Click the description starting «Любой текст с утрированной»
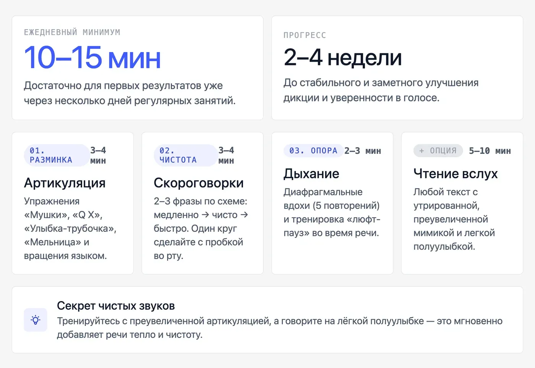This screenshot has width=535, height=368. pyautogui.click(x=454, y=219)
